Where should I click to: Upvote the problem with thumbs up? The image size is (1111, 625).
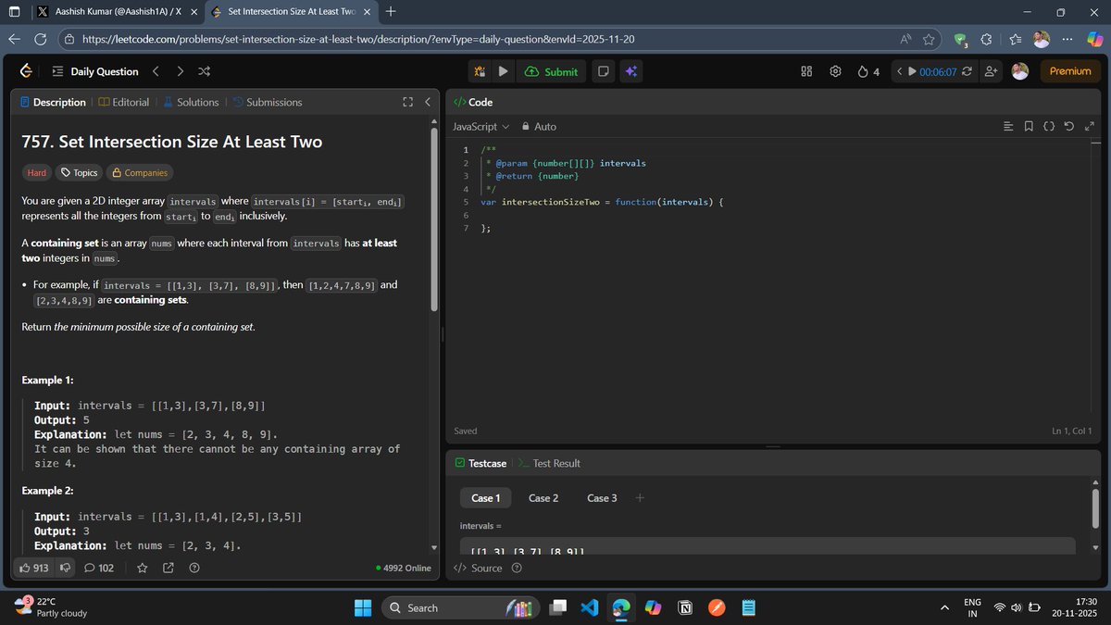point(28,568)
